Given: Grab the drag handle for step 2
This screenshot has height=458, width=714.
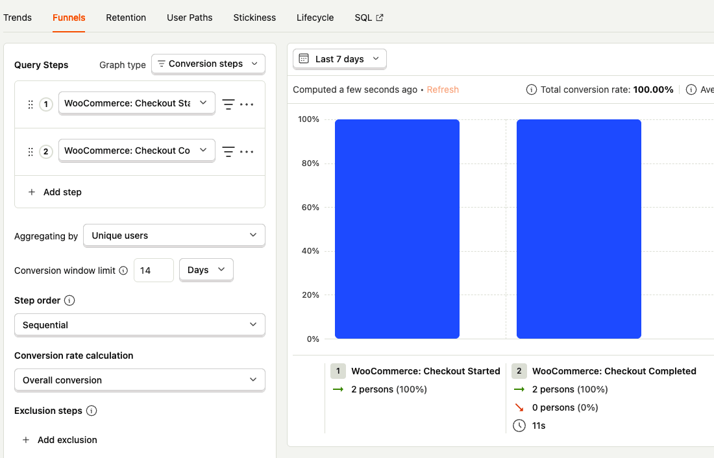Looking at the screenshot, I should coord(31,152).
